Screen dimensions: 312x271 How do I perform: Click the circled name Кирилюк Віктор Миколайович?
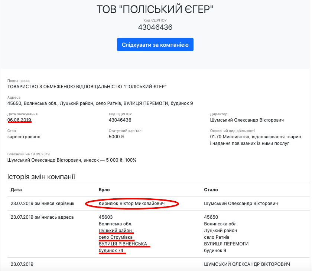click(x=132, y=204)
